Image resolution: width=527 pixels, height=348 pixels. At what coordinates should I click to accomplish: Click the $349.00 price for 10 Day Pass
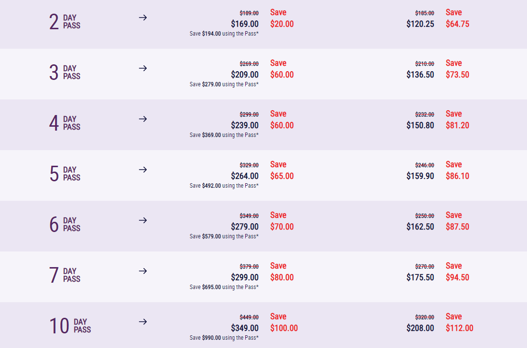pyautogui.click(x=245, y=328)
